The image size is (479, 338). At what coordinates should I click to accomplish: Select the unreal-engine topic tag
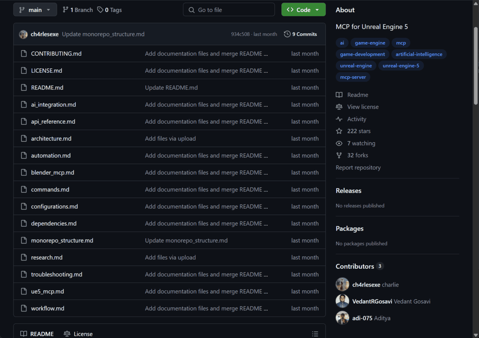tap(356, 66)
